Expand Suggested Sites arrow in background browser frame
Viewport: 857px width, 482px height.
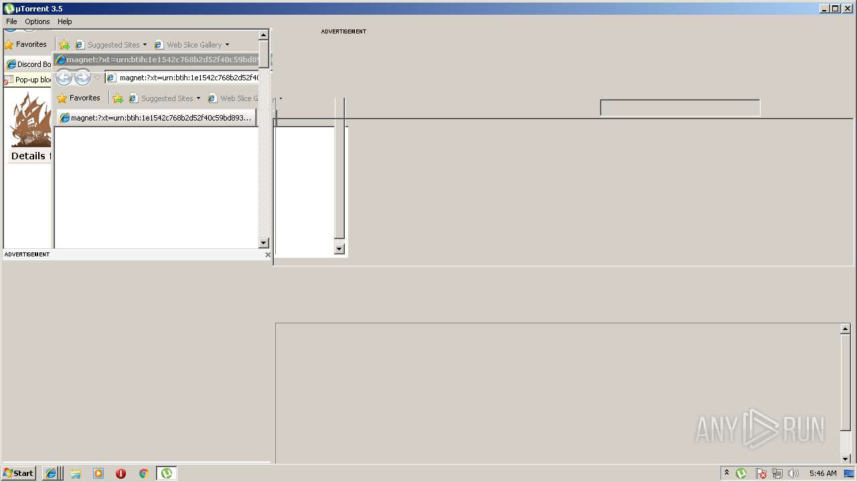pos(145,45)
